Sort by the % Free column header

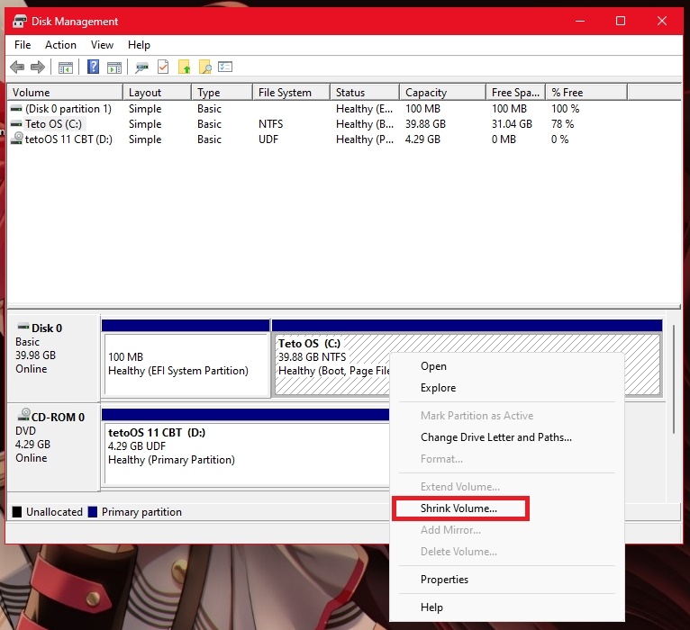(x=586, y=93)
